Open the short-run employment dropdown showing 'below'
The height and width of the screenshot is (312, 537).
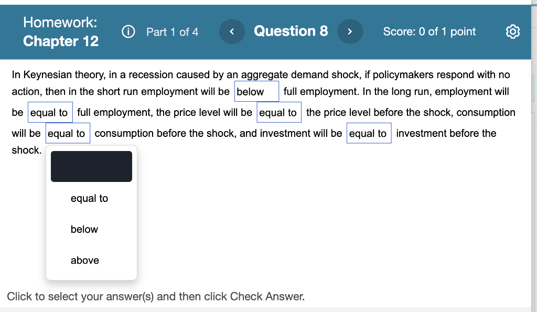point(256,91)
